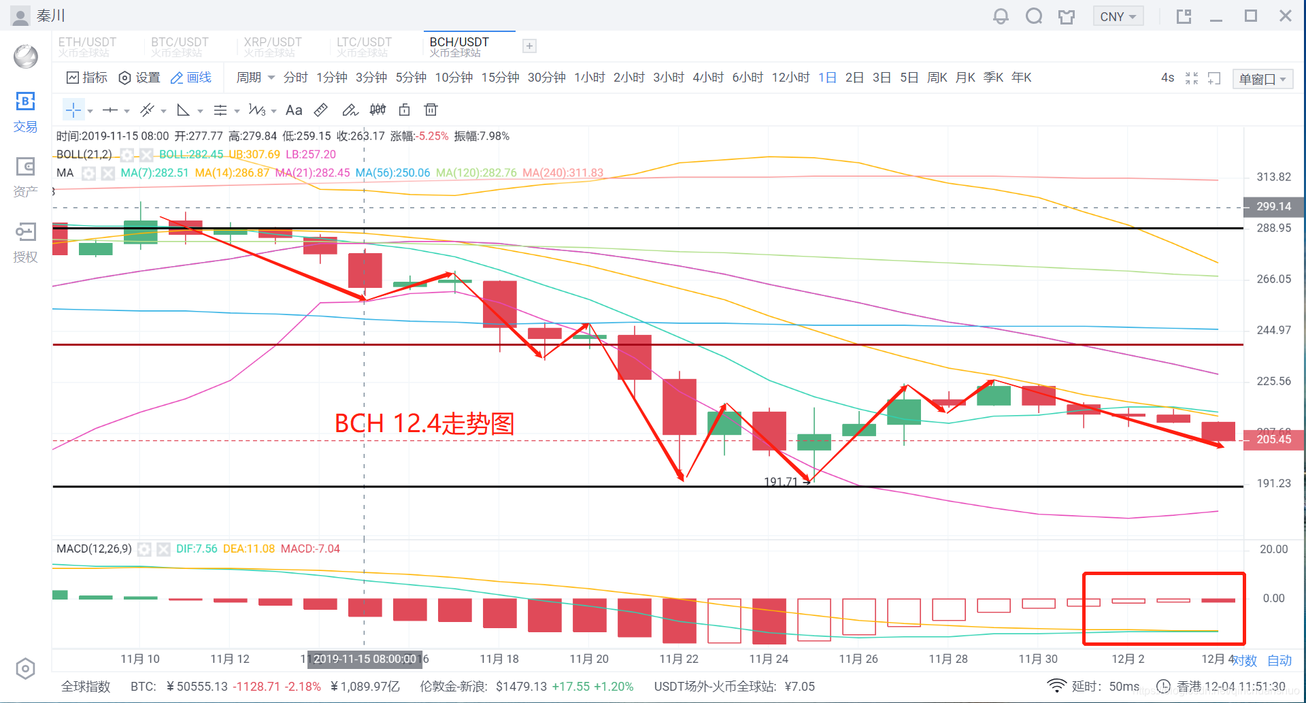Select the 分时 timeshare period
Image resolution: width=1306 pixels, height=703 pixels.
pos(295,78)
